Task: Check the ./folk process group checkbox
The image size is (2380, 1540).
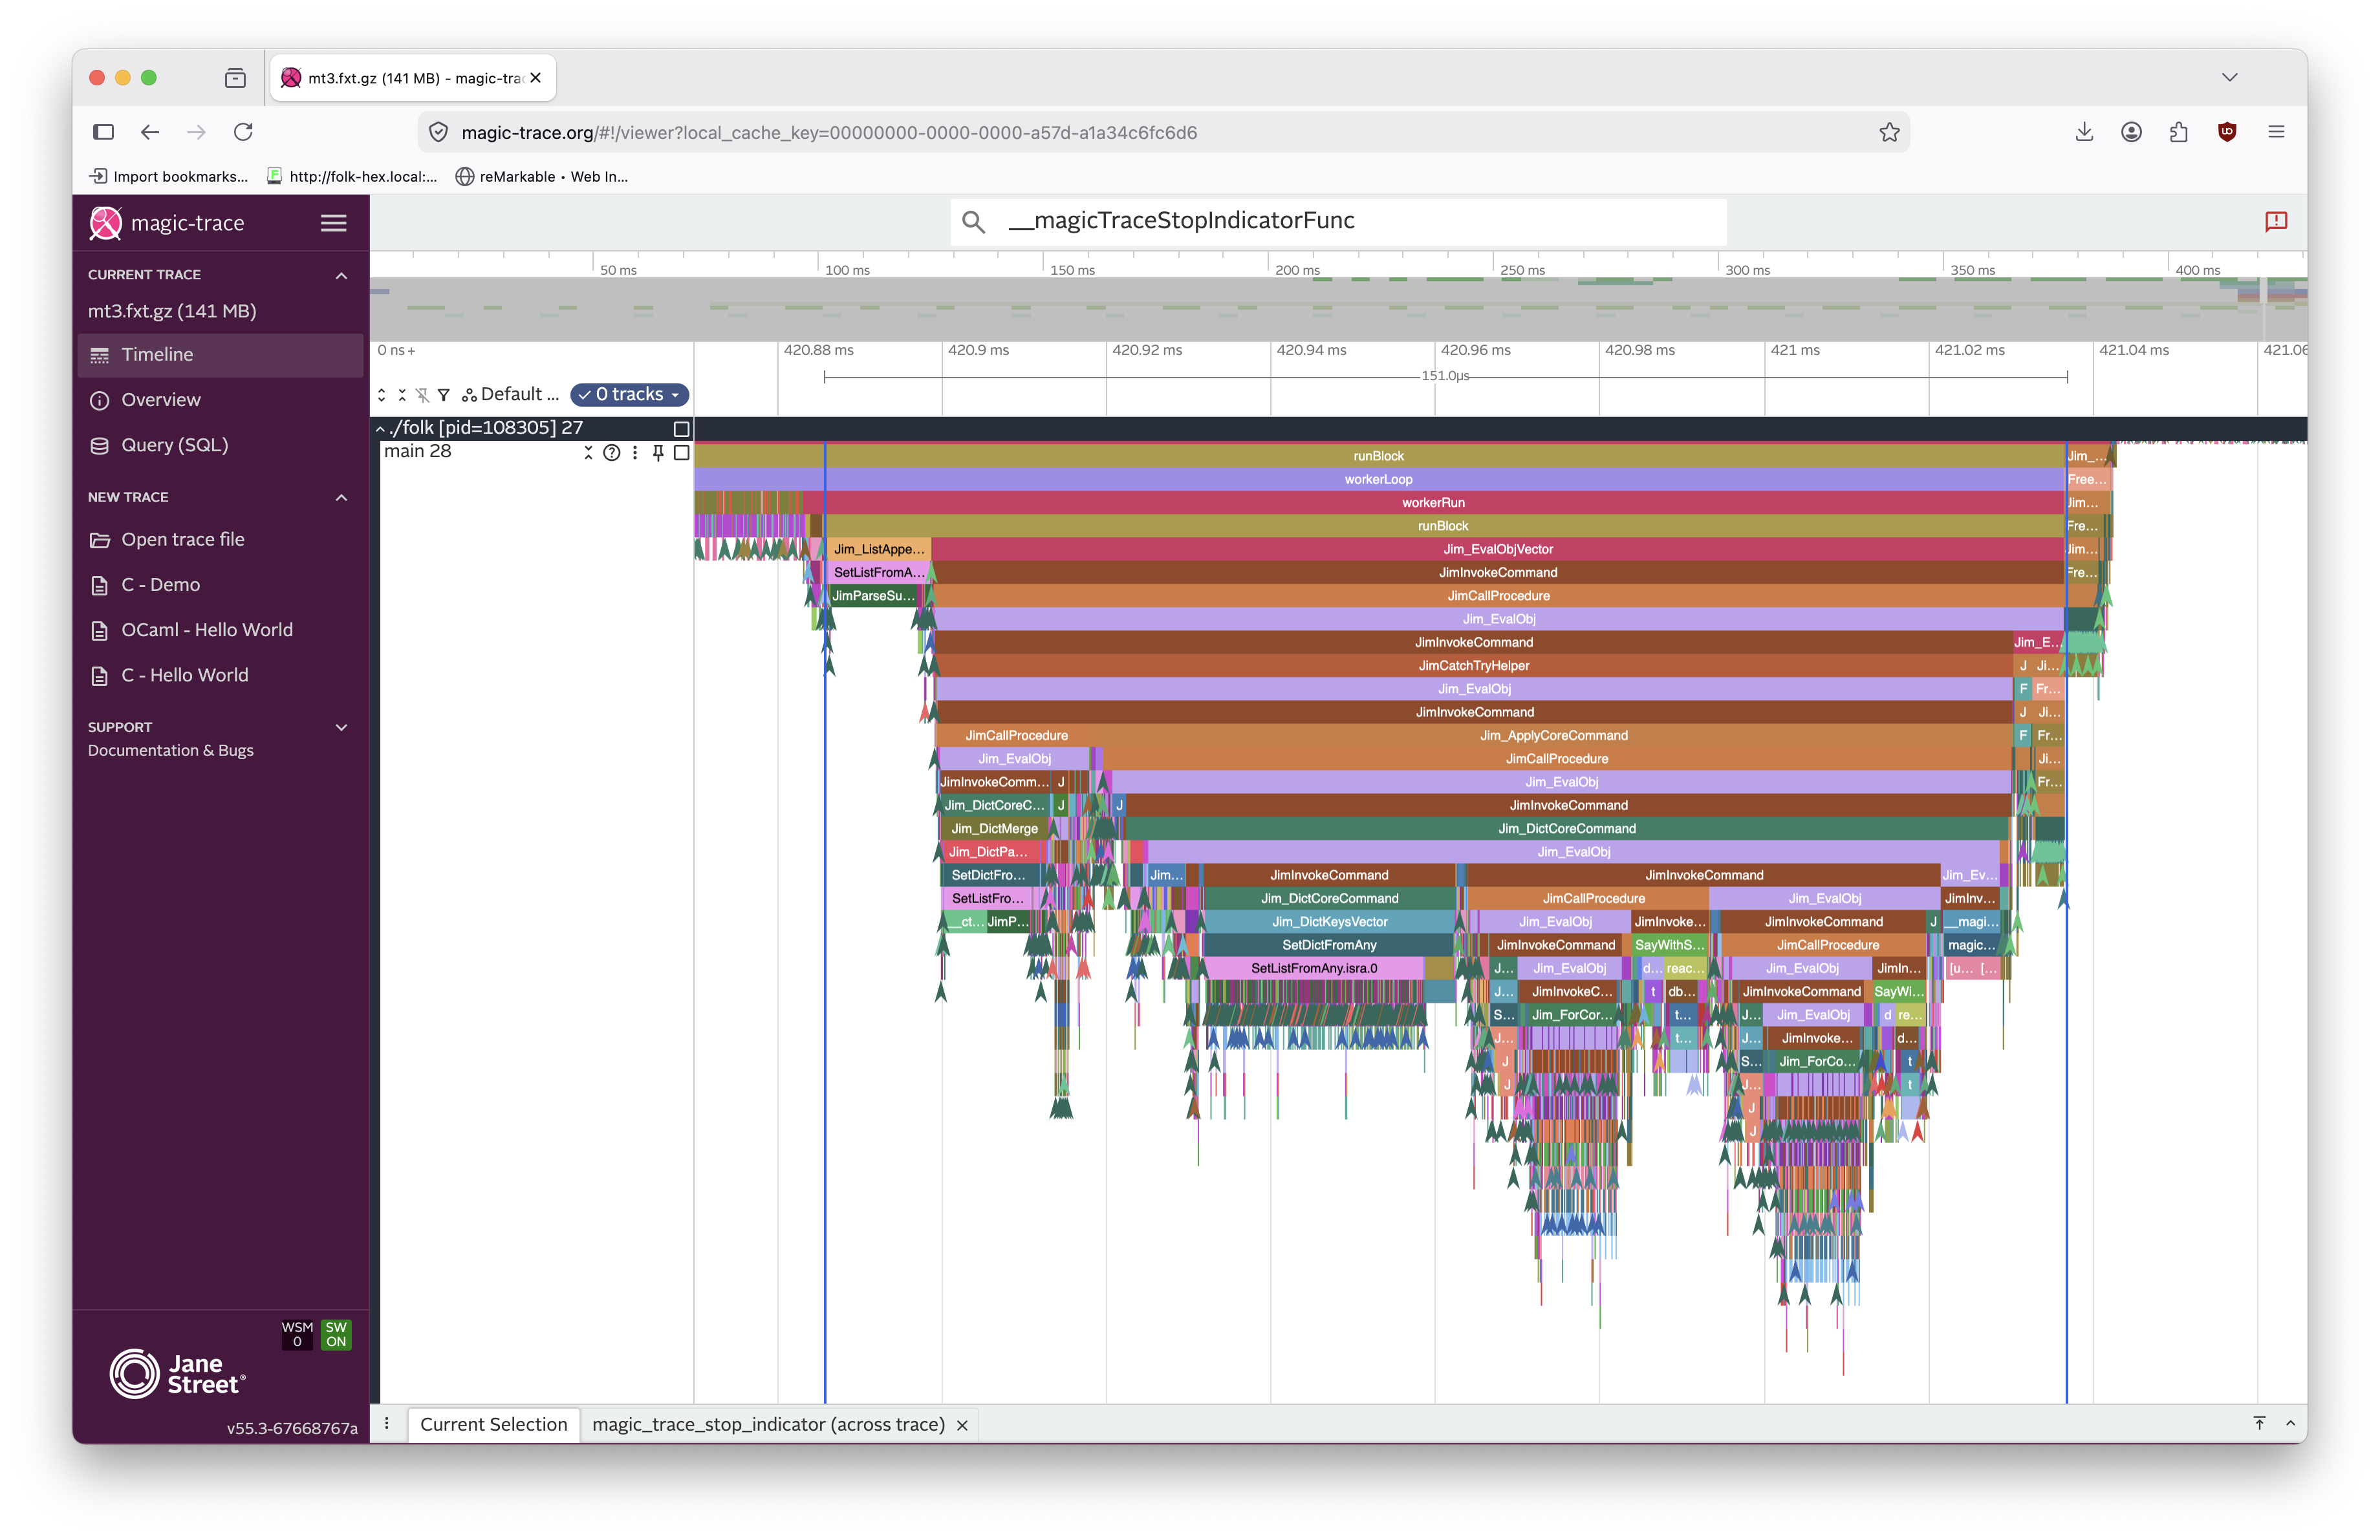Action: 682,429
